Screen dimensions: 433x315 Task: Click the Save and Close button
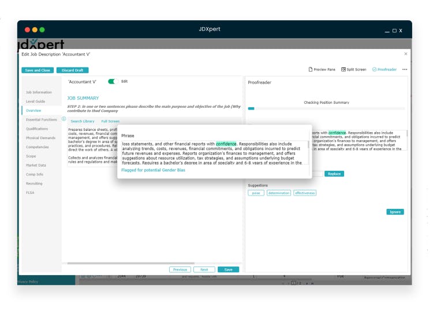click(x=38, y=70)
